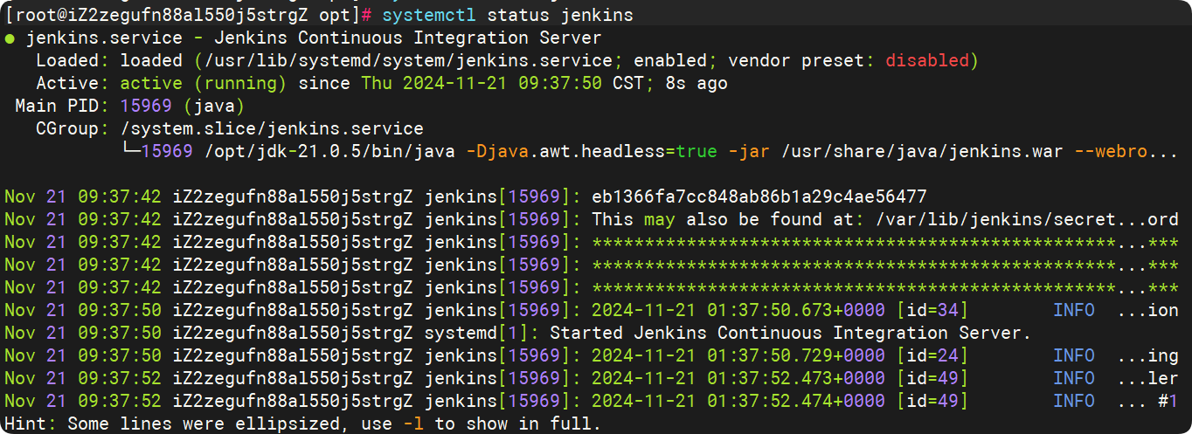Click the path '/usr/share/java/jenkins.war'

[x=922, y=152]
